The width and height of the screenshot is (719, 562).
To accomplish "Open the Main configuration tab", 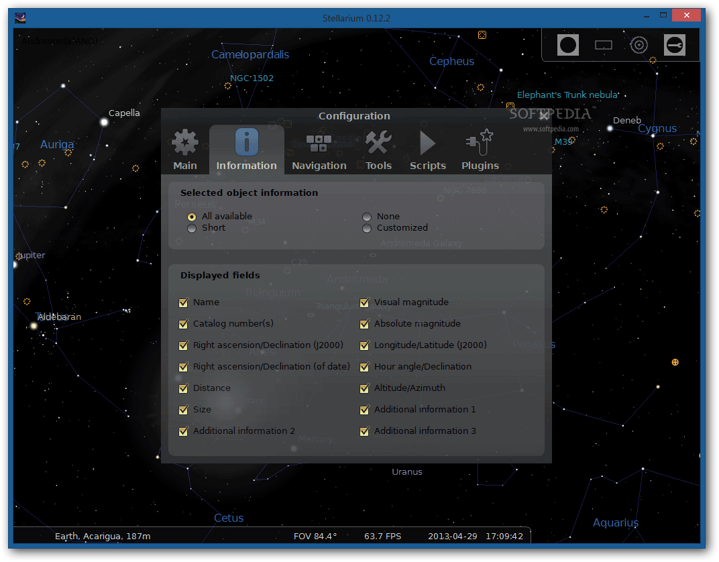I will point(185,150).
